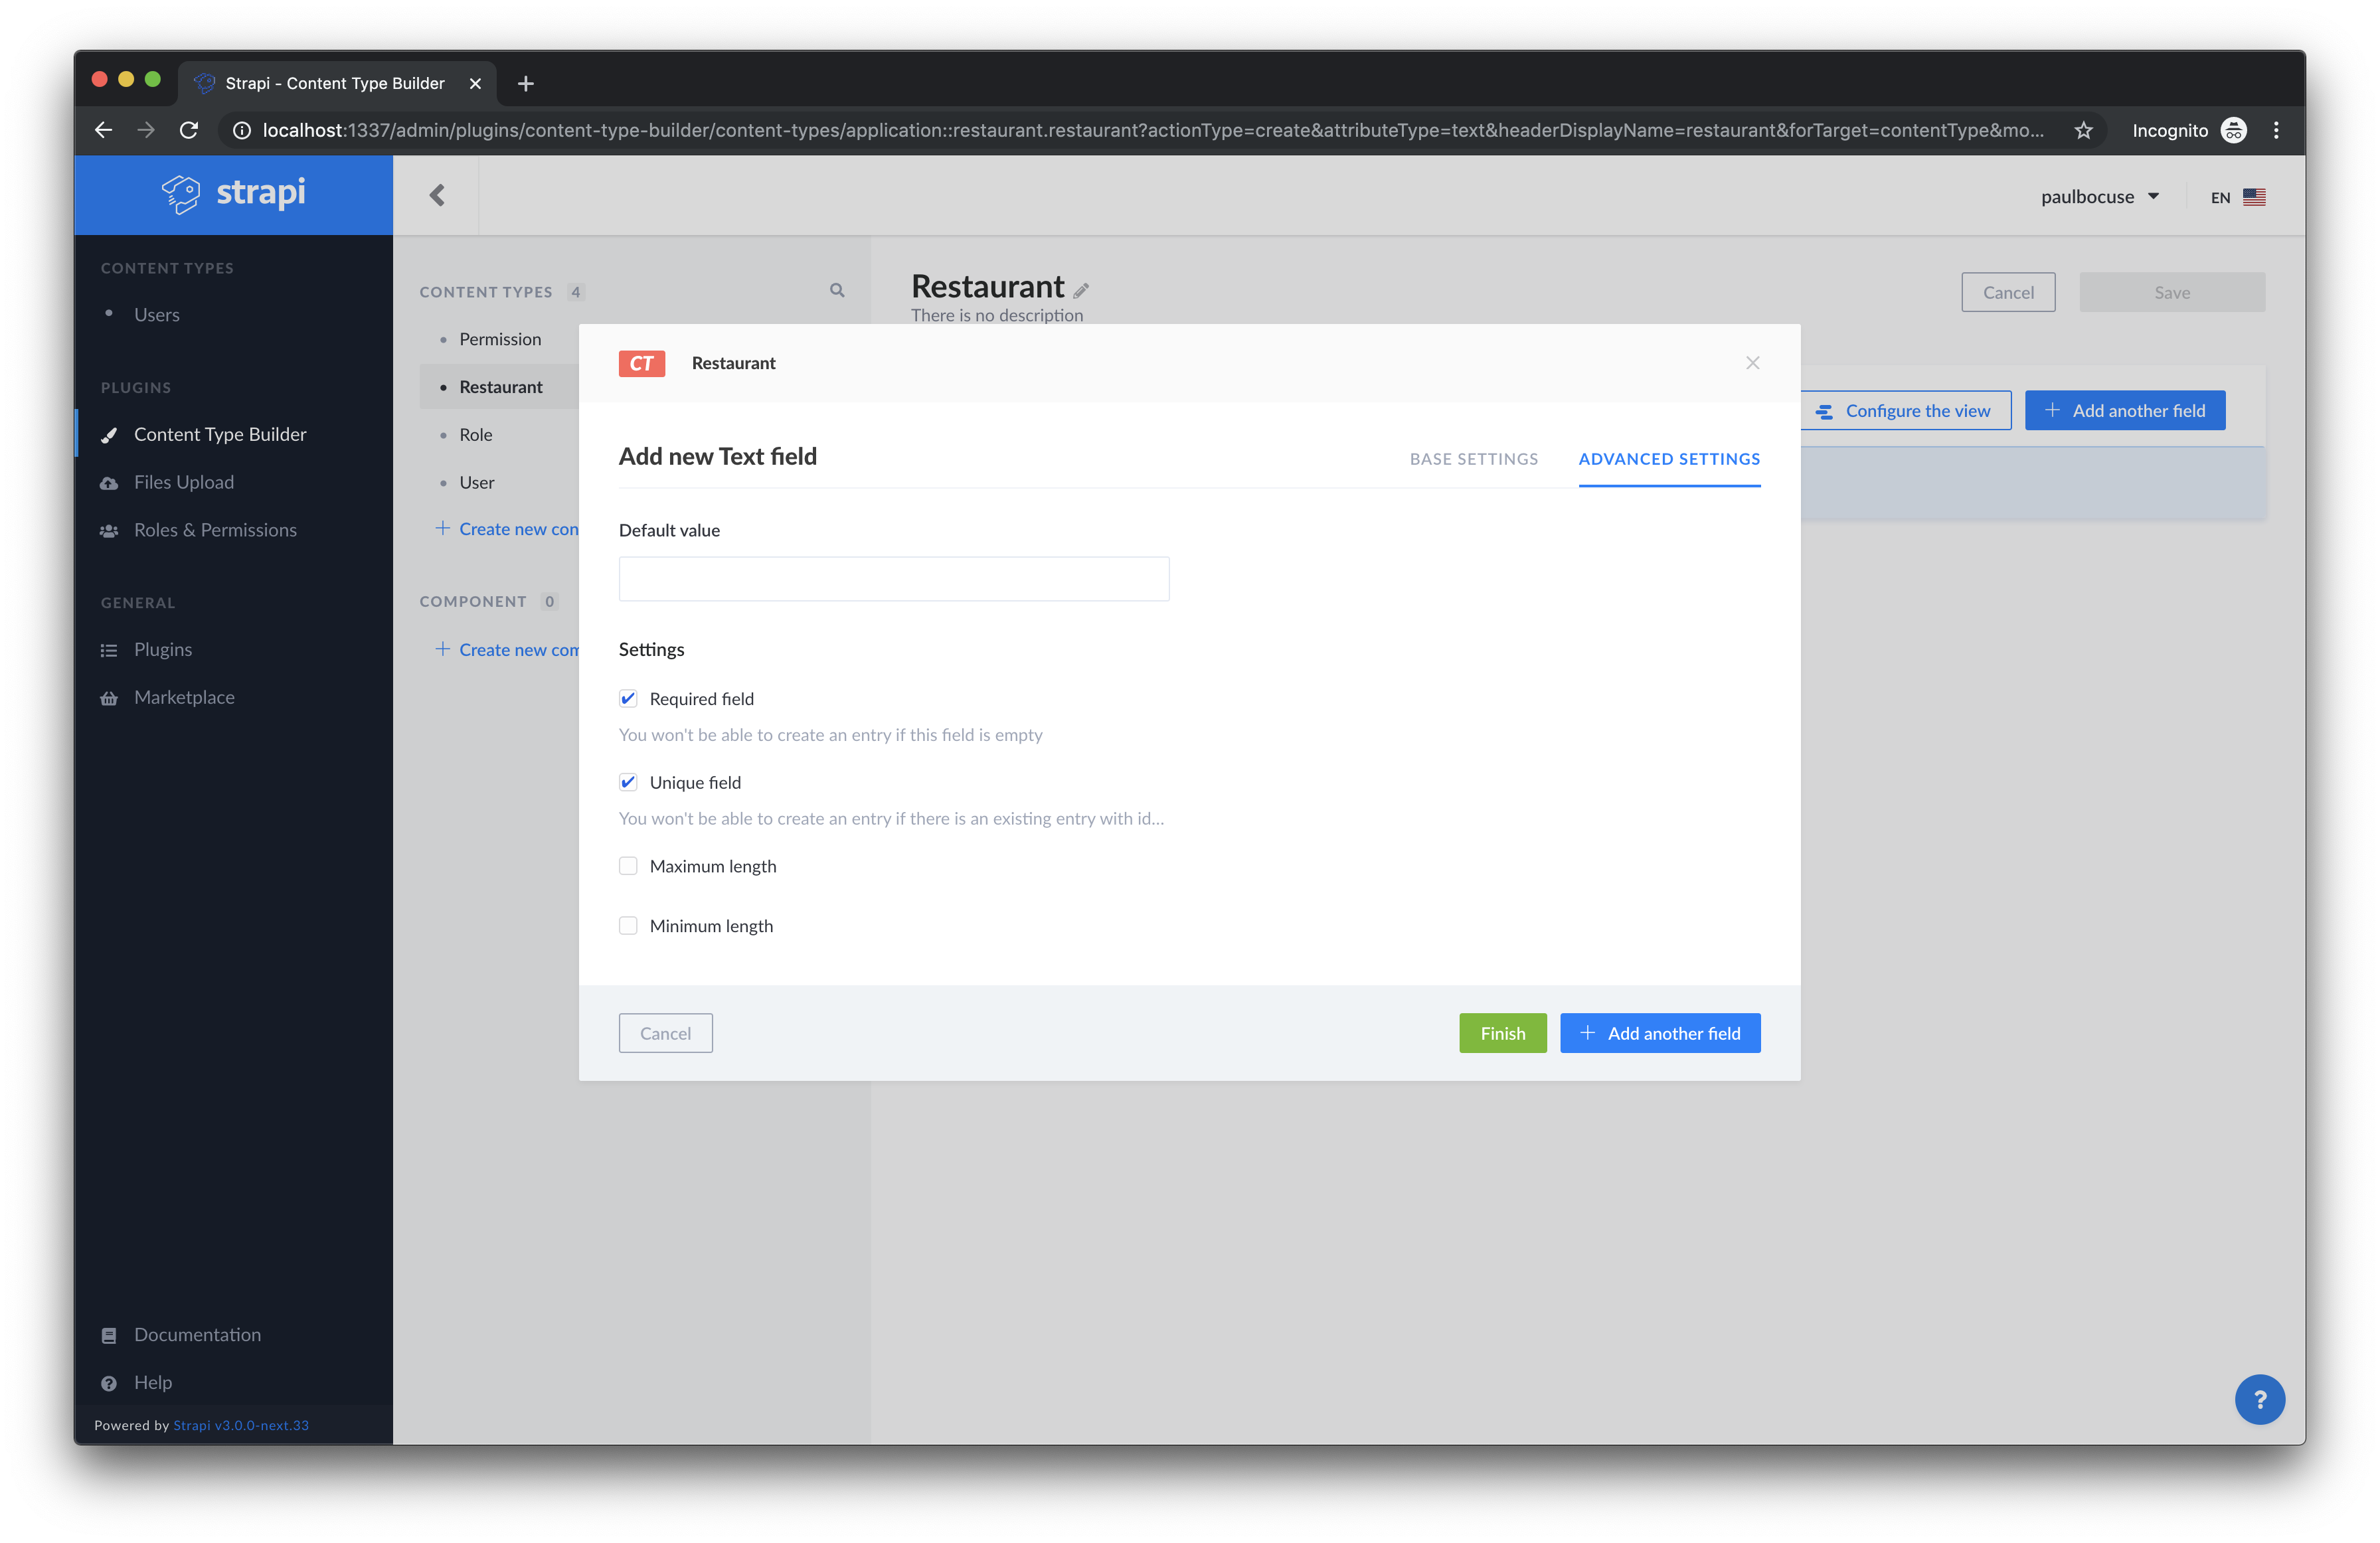This screenshot has height=1543, width=2380.
Task: Click the search icon in Content Types
Action: click(x=837, y=290)
